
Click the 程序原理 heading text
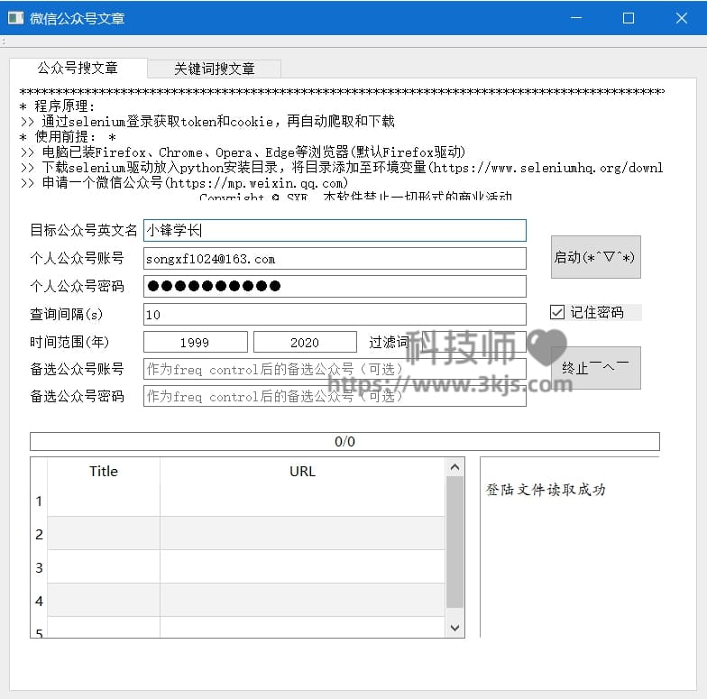coord(65,106)
